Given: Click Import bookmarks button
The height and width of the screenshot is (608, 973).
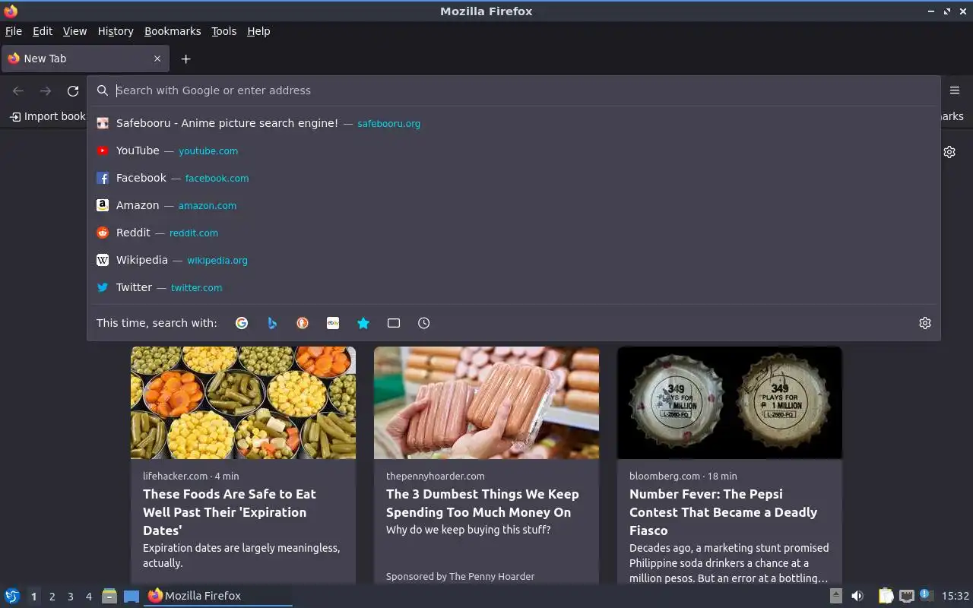Looking at the screenshot, I should coord(47,116).
